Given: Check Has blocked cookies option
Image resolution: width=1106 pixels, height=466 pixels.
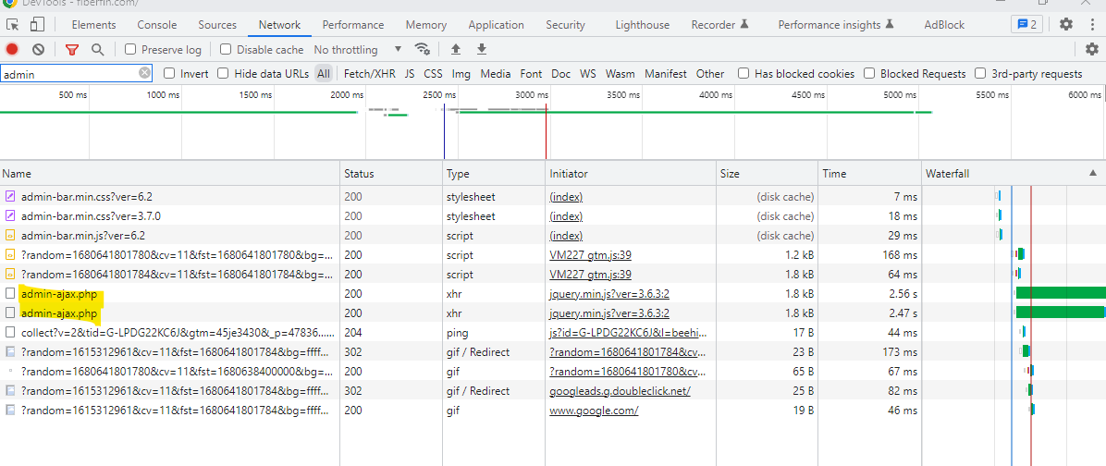Looking at the screenshot, I should point(743,73).
